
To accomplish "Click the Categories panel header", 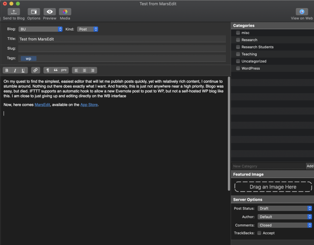I will coord(272,25).
